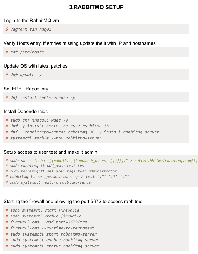This screenshot has width=198, height=254.
Task: Click the 'Install Dependencies' label
Action: coord(26,112)
